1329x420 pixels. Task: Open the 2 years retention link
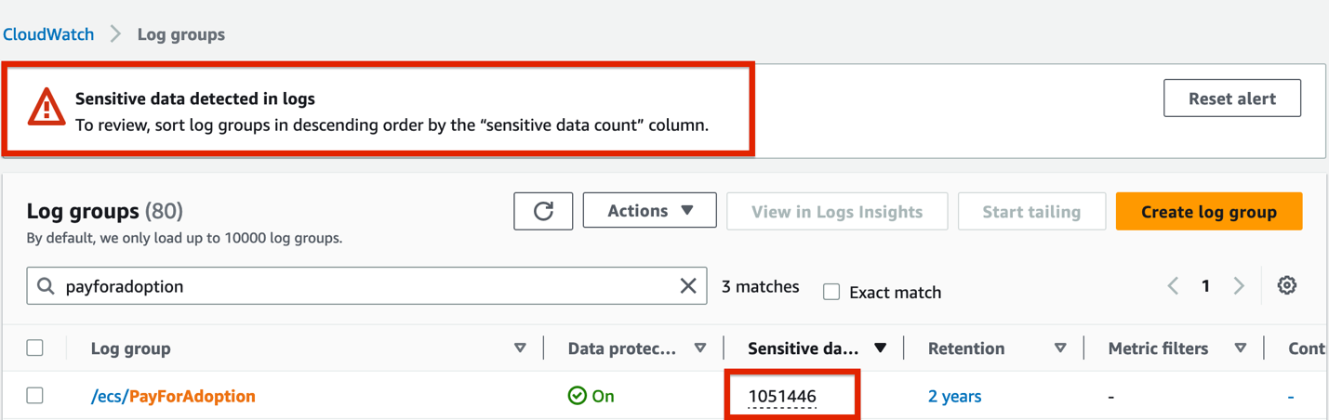tap(954, 396)
